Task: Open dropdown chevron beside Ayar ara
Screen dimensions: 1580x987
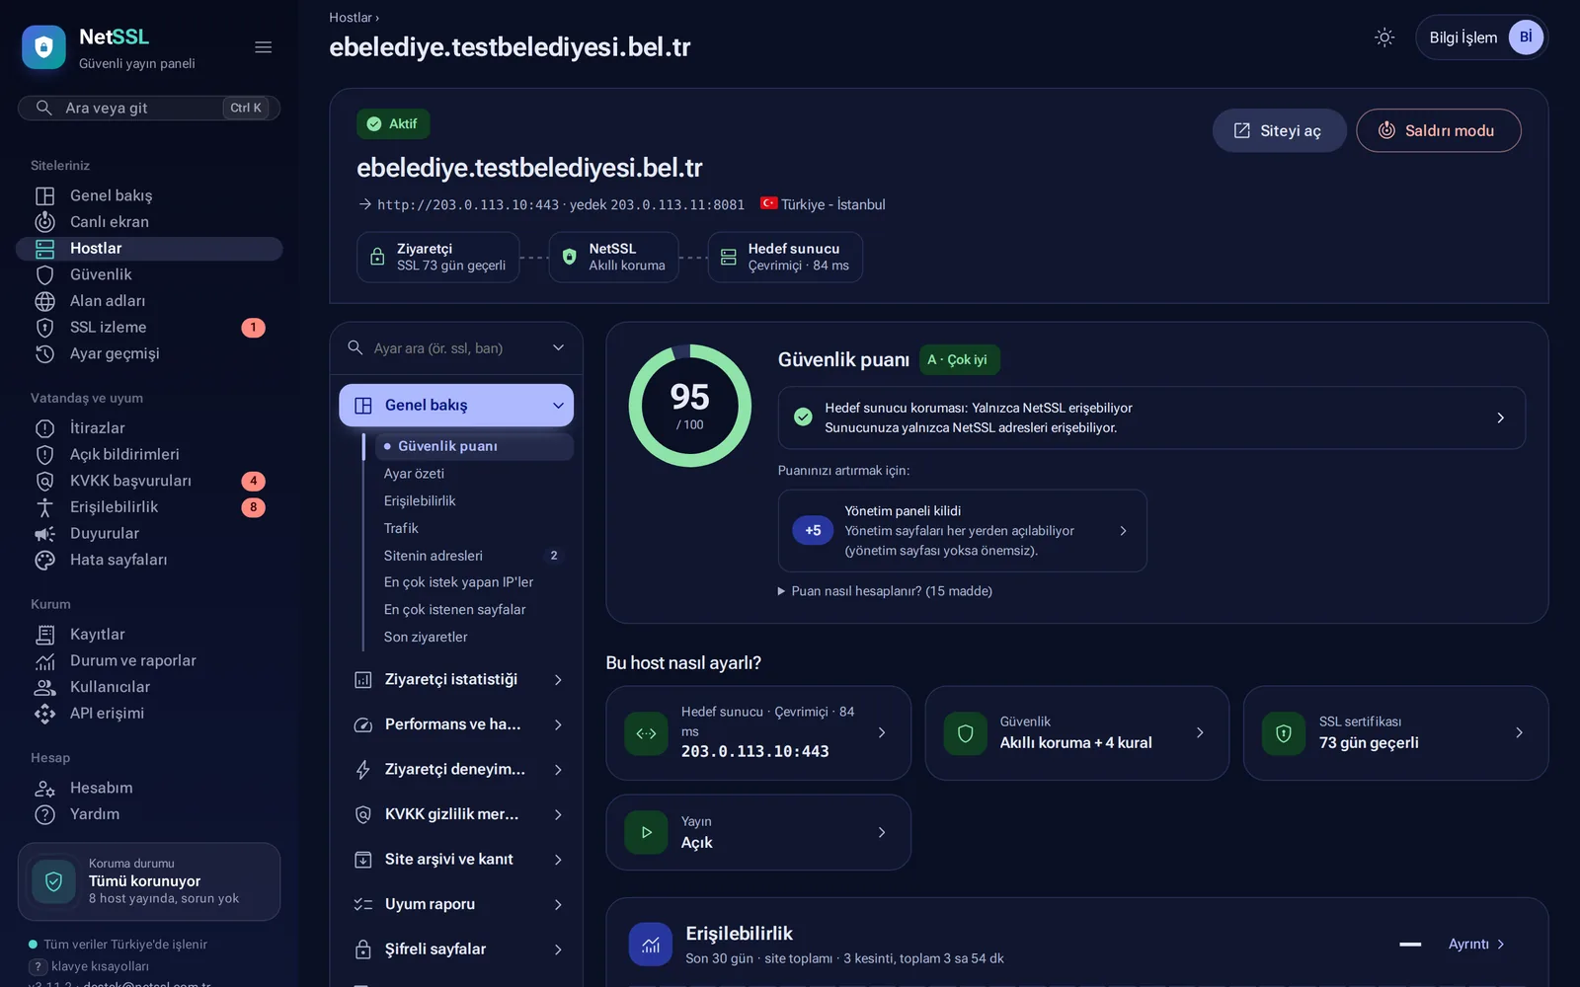Action: click(558, 348)
